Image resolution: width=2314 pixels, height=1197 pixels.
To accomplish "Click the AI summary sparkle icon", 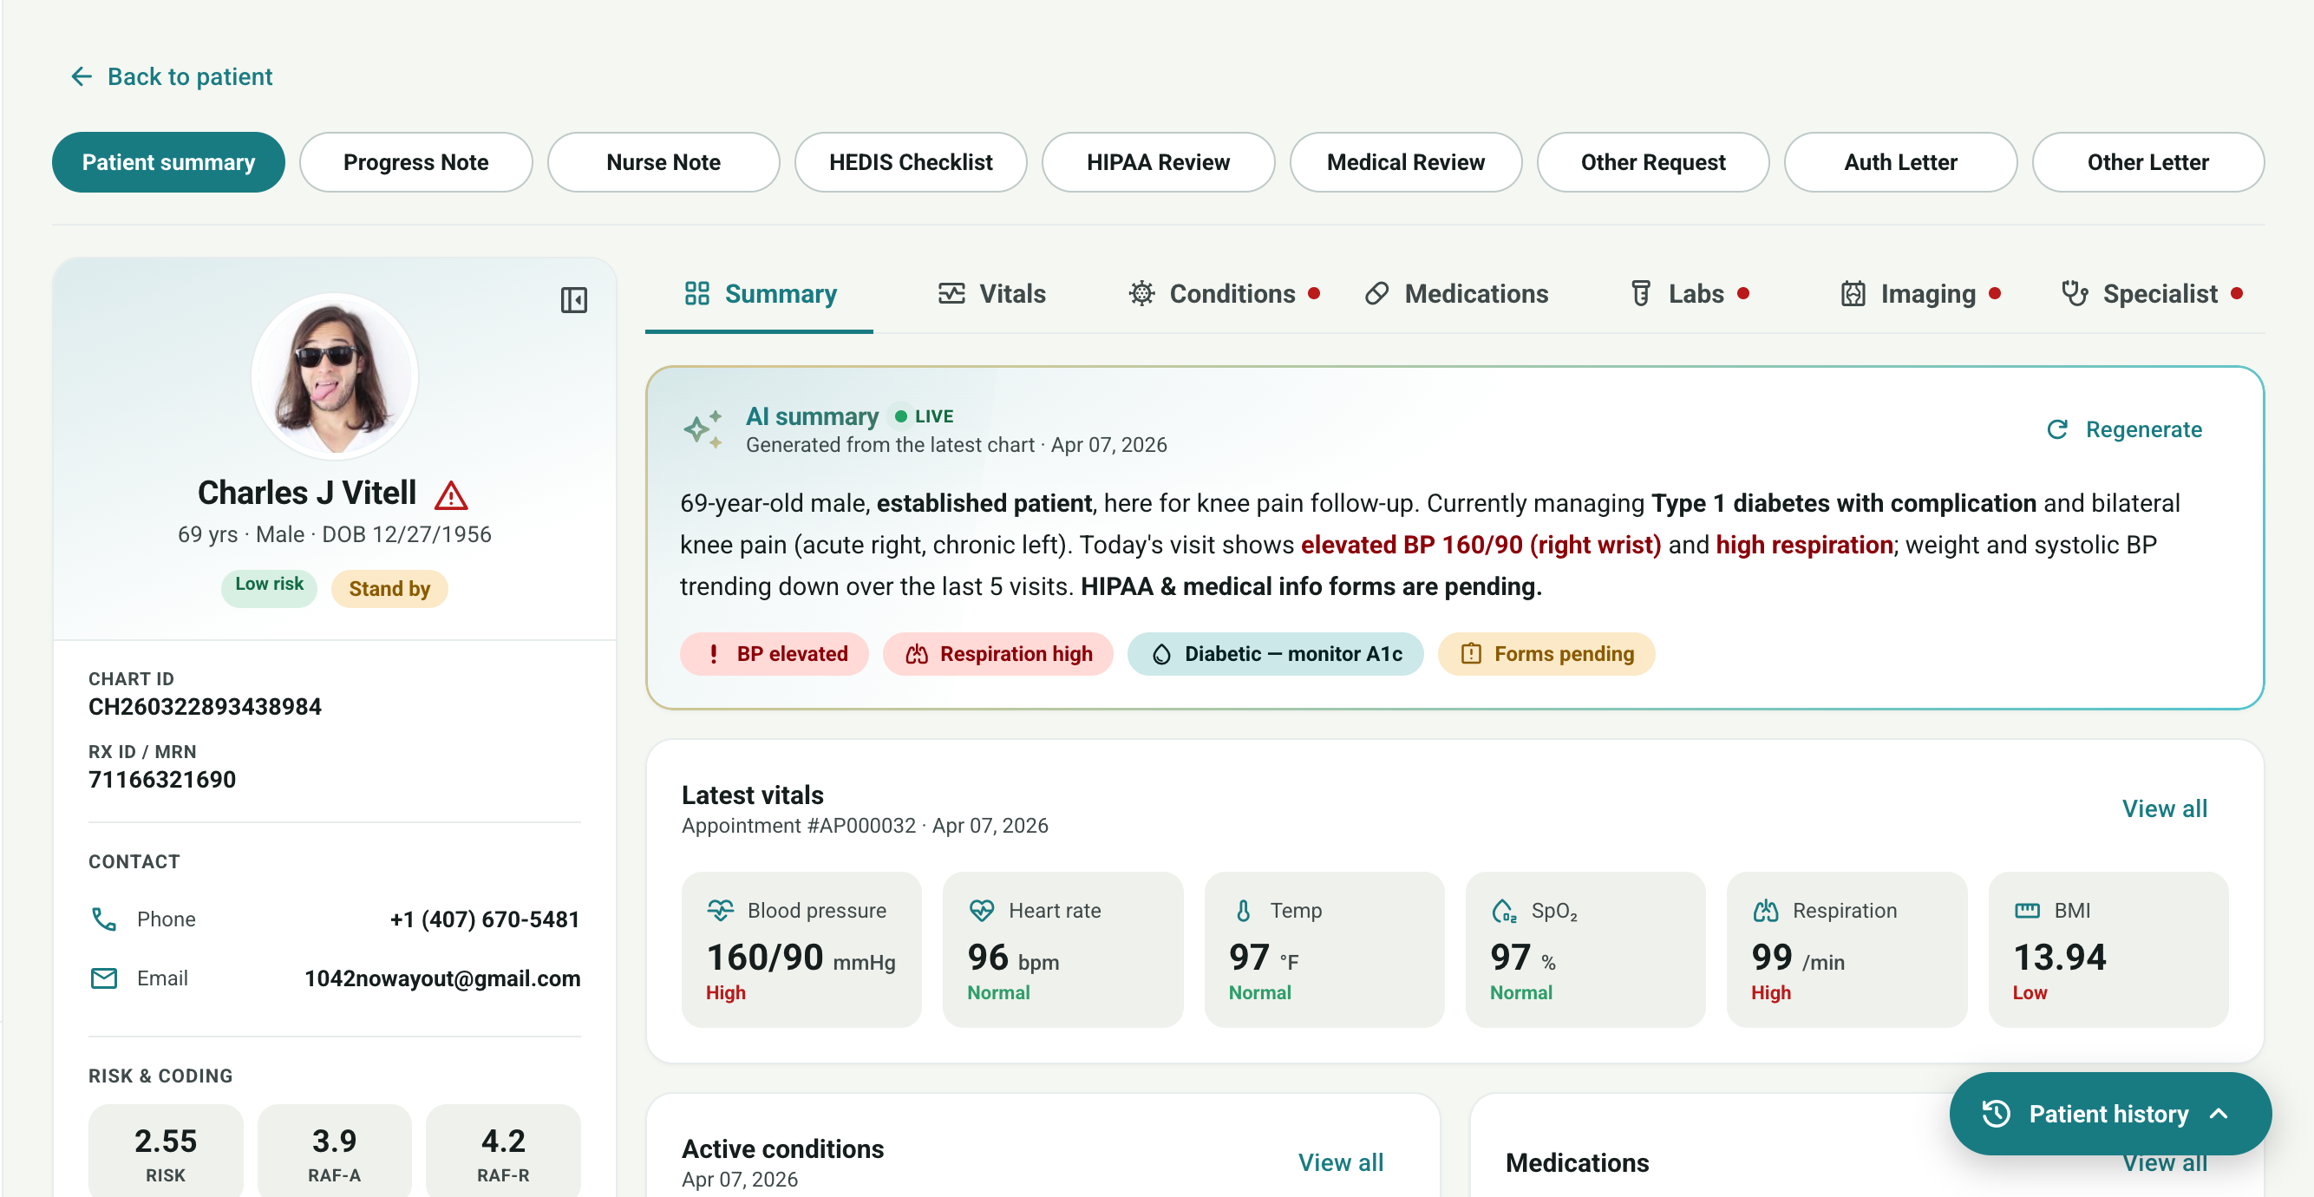I will click(703, 429).
